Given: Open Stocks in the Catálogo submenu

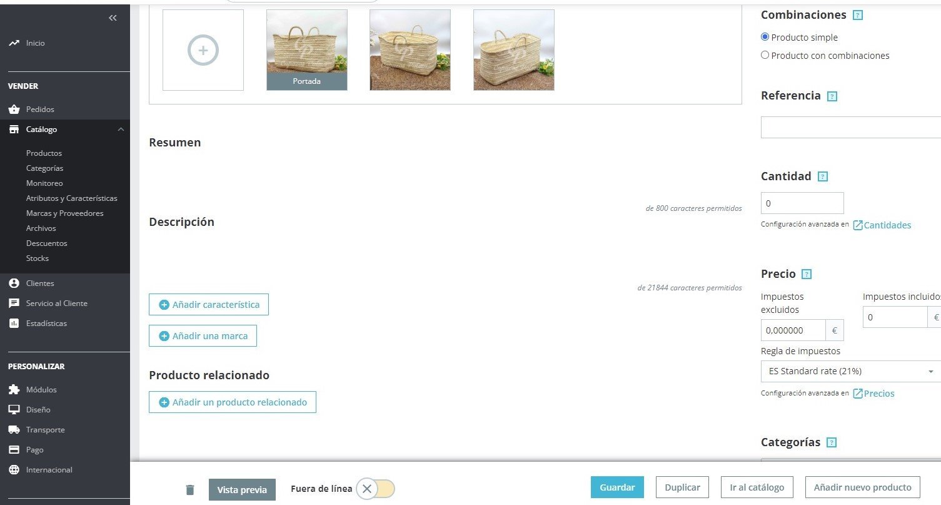Looking at the screenshot, I should click(38, 258).
